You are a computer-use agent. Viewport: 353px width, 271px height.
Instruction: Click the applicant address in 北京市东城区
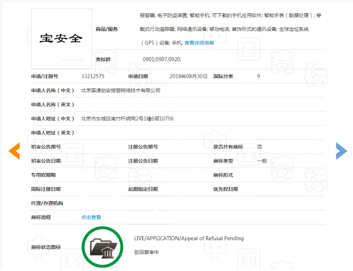click(x=127, y=119)
